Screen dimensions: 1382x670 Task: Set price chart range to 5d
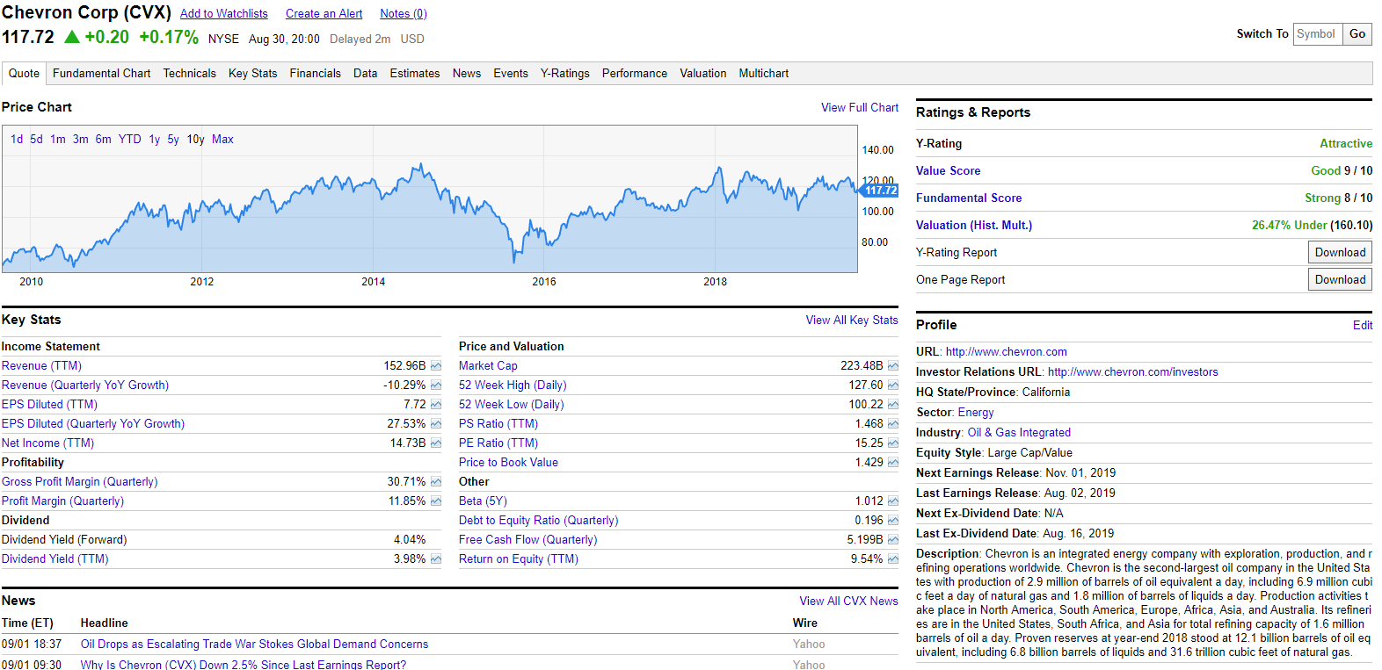point(36,140)
